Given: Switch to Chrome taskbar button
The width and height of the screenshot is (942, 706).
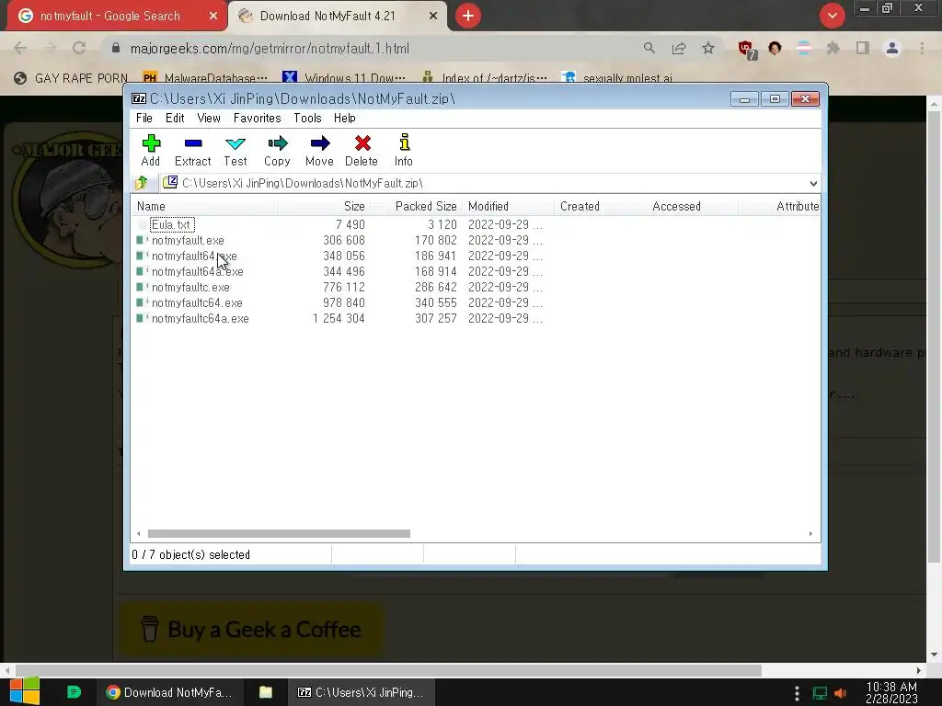Looking at the screenshot, I should (x=169, y=692).
